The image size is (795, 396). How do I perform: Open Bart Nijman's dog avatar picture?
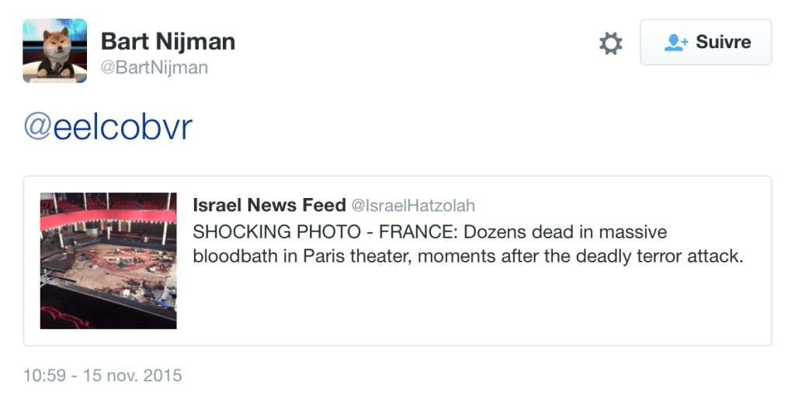click(x=54, y=51)
